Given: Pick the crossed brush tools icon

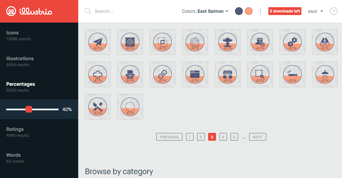Looking at the screenshot, I should [x=98, y=107].
